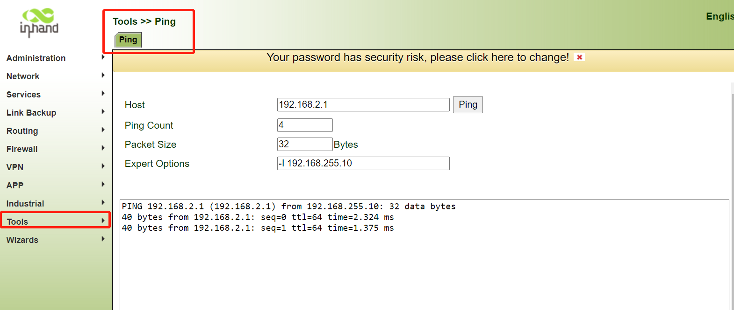The height and width of the screenshot is (310, 734).
Task: Focus the Host address field
Action: (363, 104)
